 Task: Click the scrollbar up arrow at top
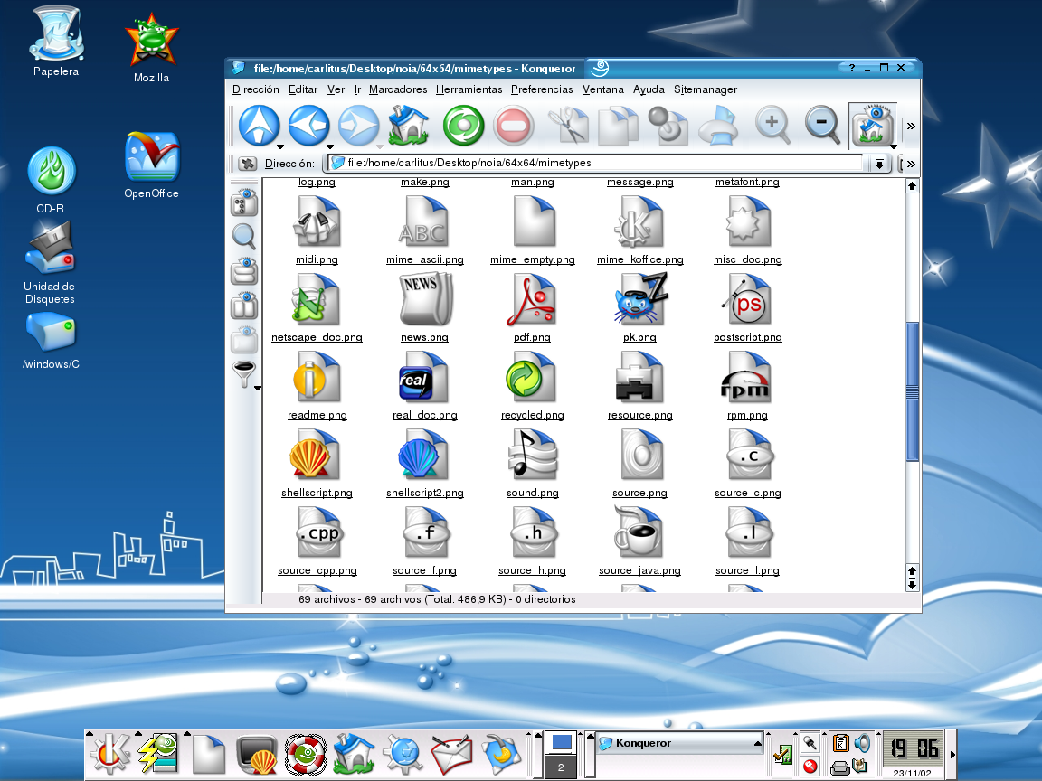913,186
